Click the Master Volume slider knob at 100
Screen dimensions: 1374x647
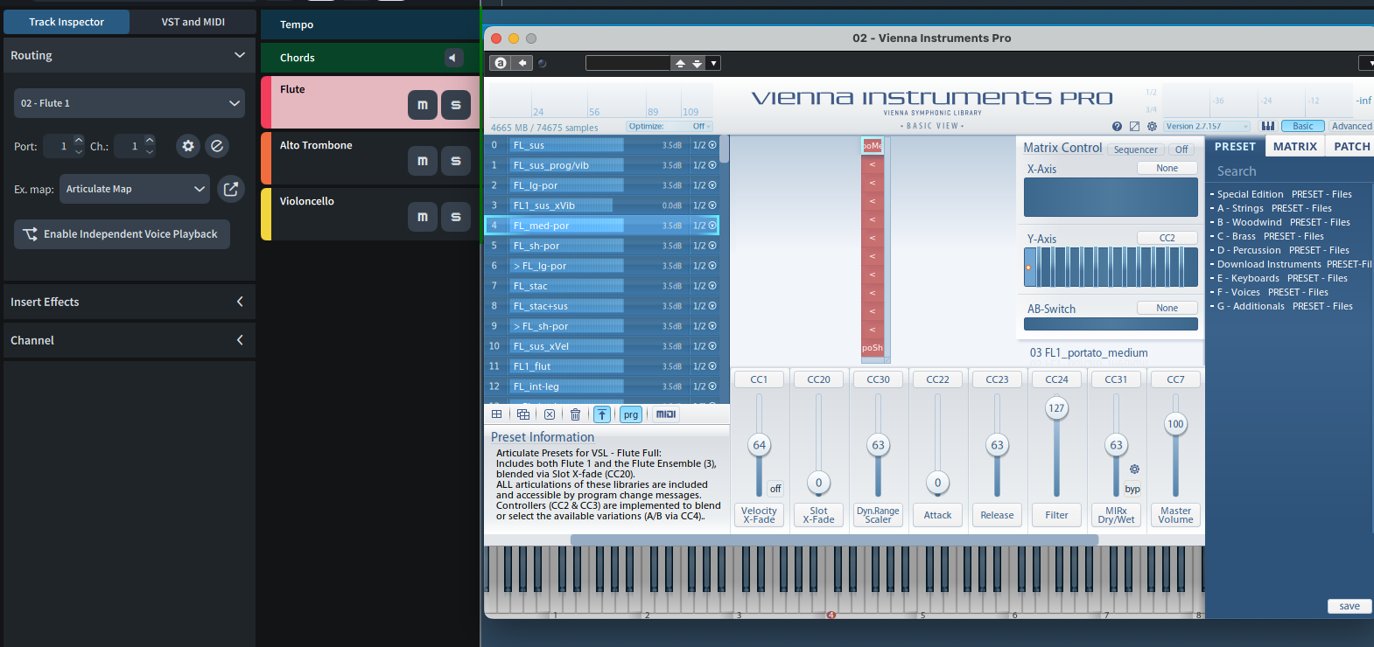[x=1175, y=424]
